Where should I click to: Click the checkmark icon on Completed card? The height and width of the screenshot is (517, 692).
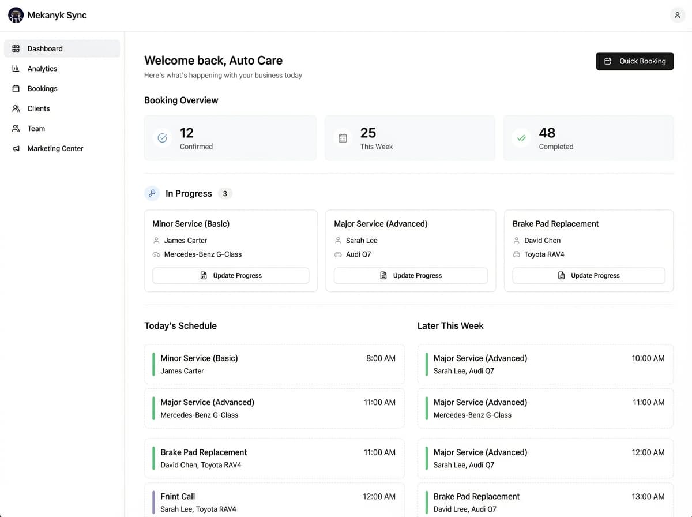521,138
